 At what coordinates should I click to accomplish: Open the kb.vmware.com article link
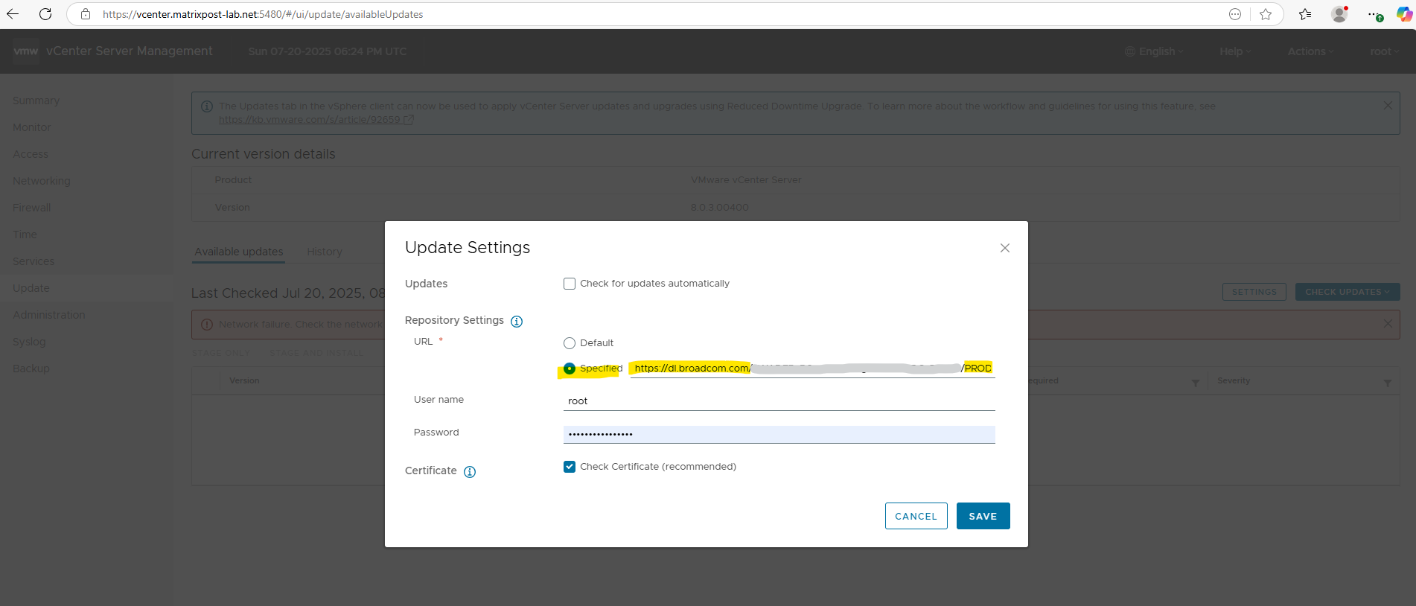pos(316,120)
